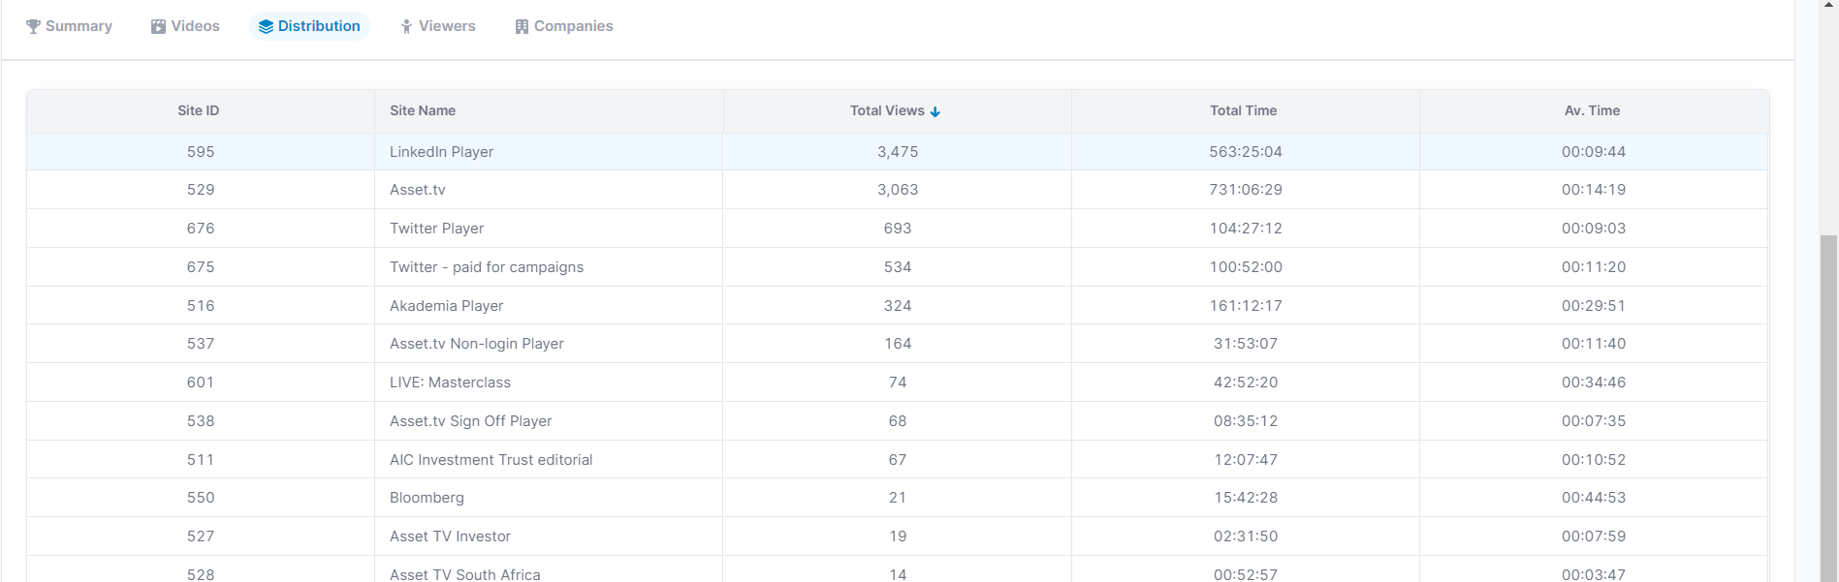Image resolution: width=1839 pixels, height=582 pixels.
Task: Click the Summary trophy icon
Action: pyautogui.click(x=33, y=26)
